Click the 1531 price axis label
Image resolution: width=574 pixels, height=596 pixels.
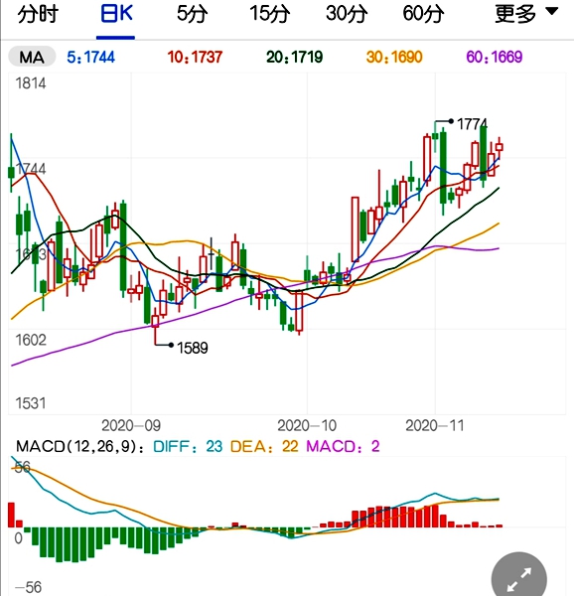coord(31,403)
